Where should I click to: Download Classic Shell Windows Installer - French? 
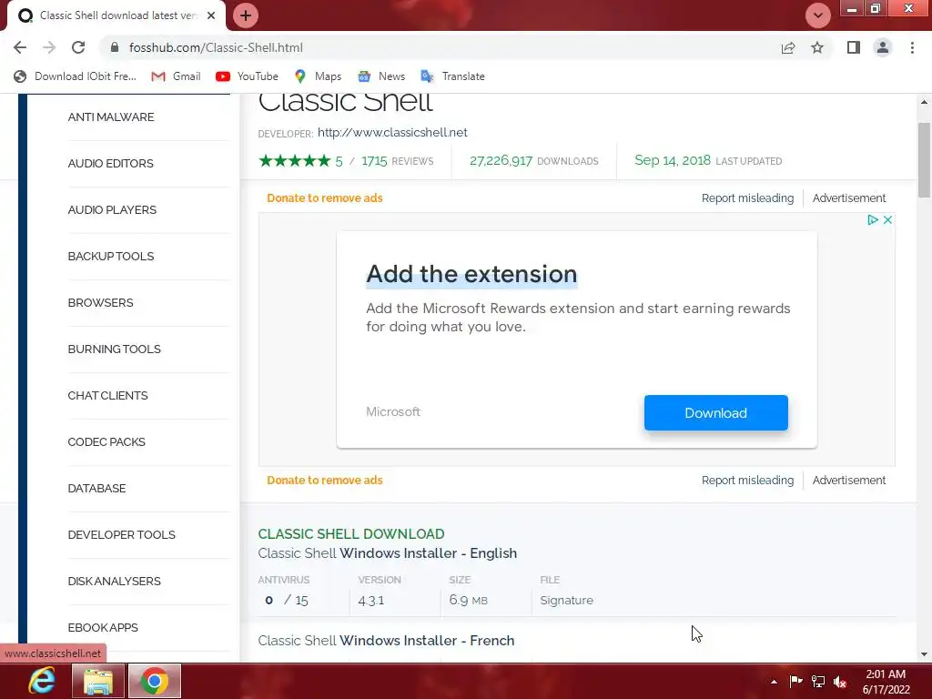tap(386, 641)
